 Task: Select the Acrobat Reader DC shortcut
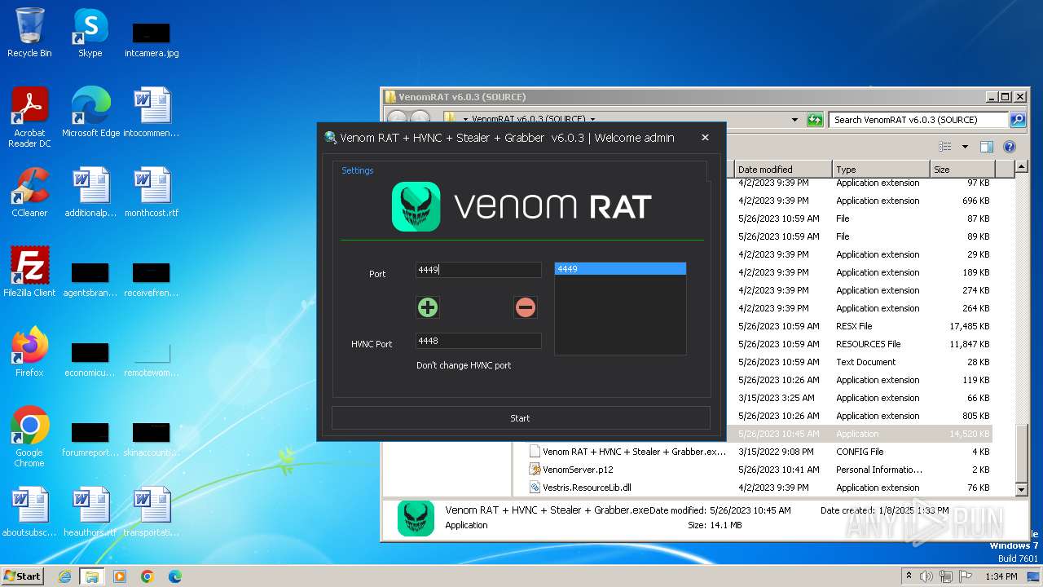click(29, 117)
